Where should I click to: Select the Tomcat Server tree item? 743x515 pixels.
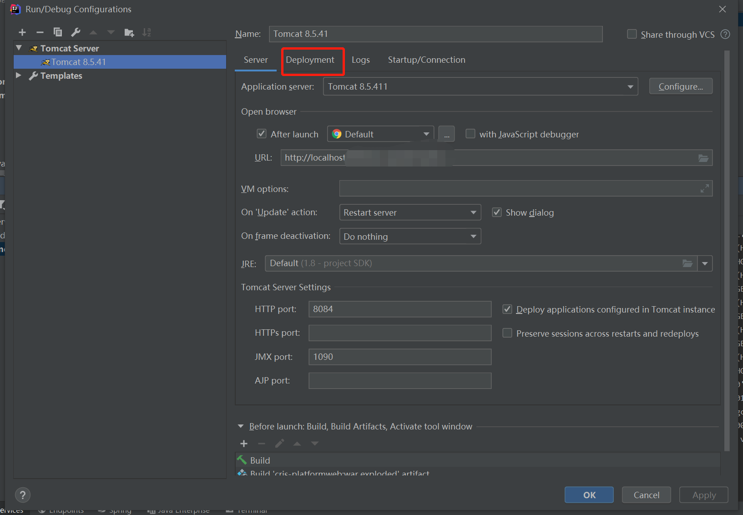pyautogui.click(x=70, y=48)
